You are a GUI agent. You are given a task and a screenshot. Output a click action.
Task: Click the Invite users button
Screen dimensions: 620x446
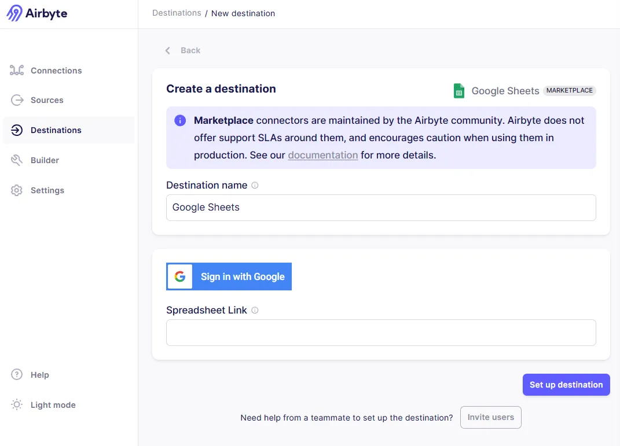pos(491,417)
